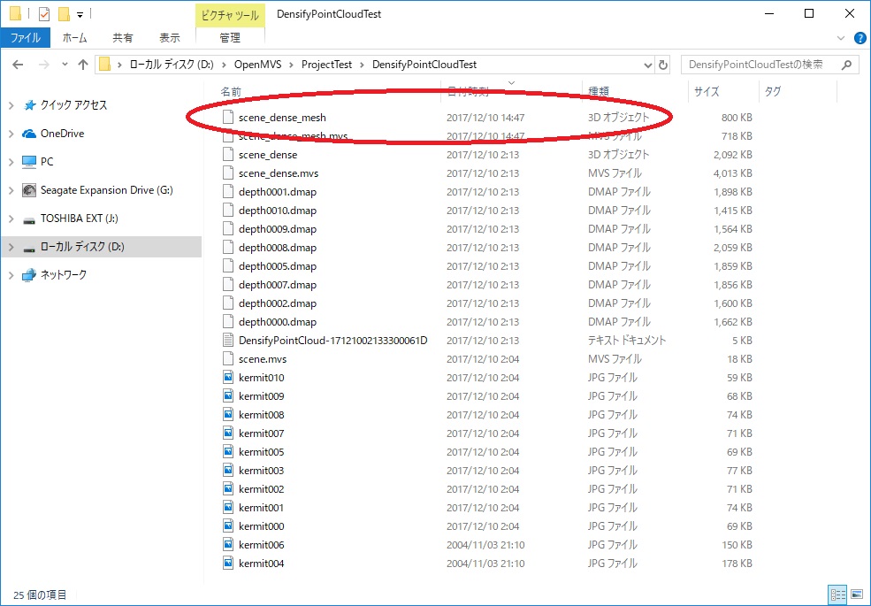
Task: Click the scene_dense_mesh file icon
Action: pos(228,117)
